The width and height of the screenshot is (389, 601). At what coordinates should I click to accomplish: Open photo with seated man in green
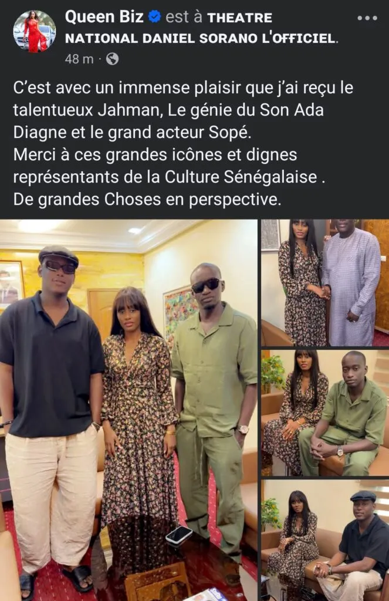pyautogui.click(x=325, y=413)
